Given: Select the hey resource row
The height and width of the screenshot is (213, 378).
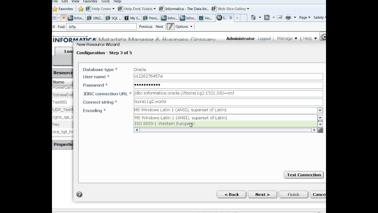Looking at the screenshot, I should coord(63,125).
